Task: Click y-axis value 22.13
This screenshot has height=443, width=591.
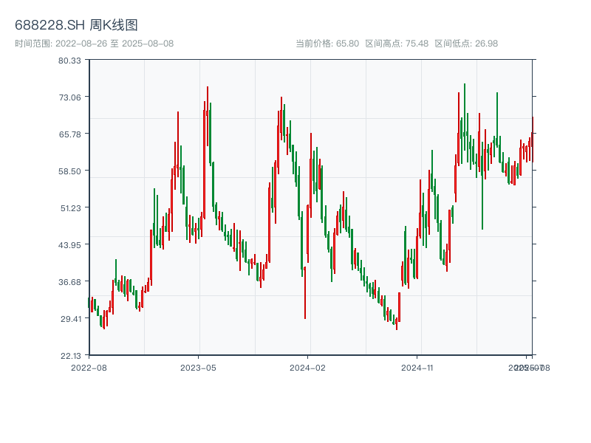Action: (70, 356)
